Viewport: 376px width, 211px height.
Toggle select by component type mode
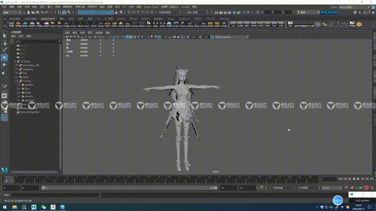(x=69, y=12)
